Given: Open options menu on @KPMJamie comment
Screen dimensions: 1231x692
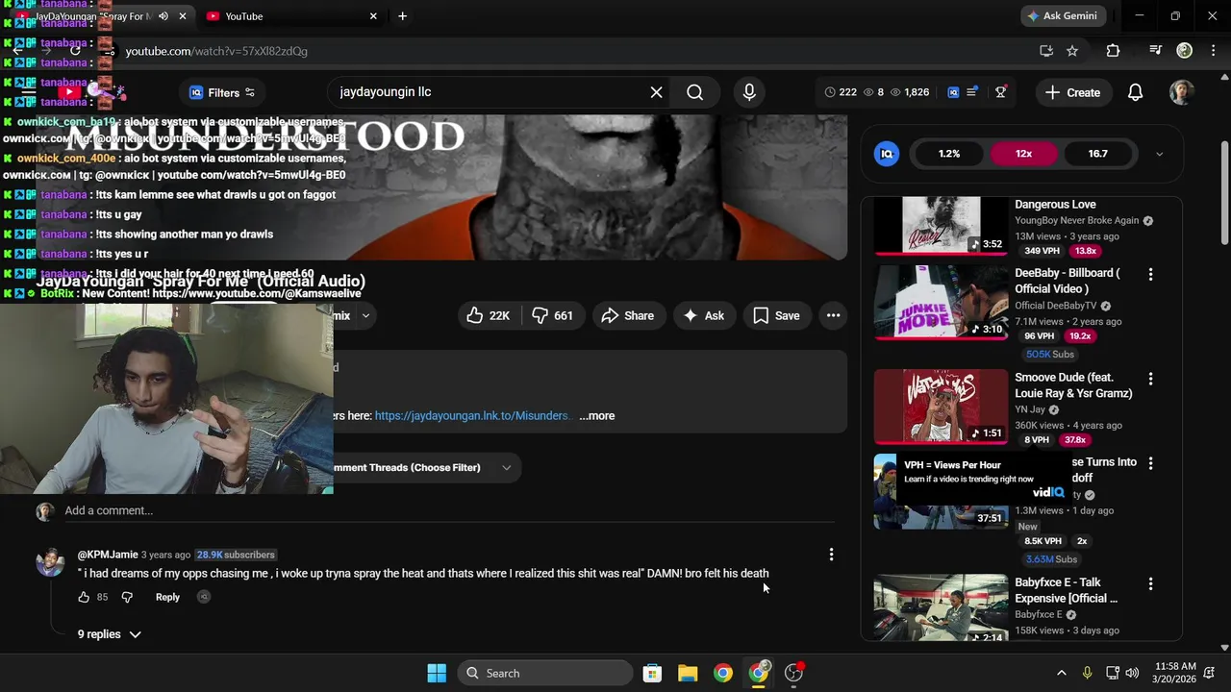Looking at the screenshot, I should click(831, 554).
